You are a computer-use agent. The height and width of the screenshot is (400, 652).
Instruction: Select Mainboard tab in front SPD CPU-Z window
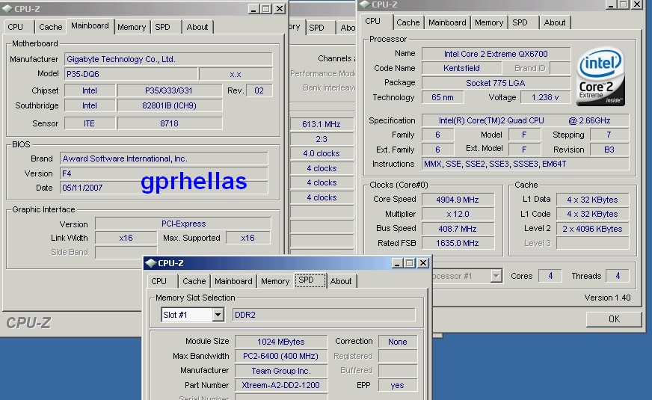coord(233,281)
